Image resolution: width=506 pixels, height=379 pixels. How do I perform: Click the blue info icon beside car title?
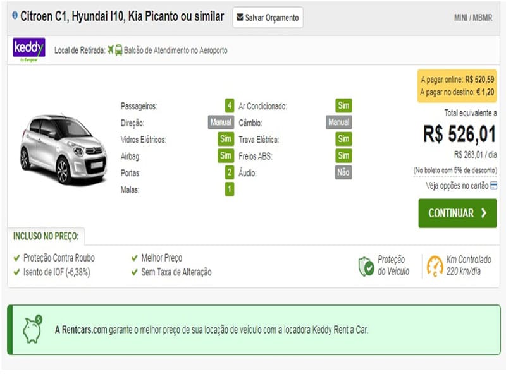[x=15, y=15]
